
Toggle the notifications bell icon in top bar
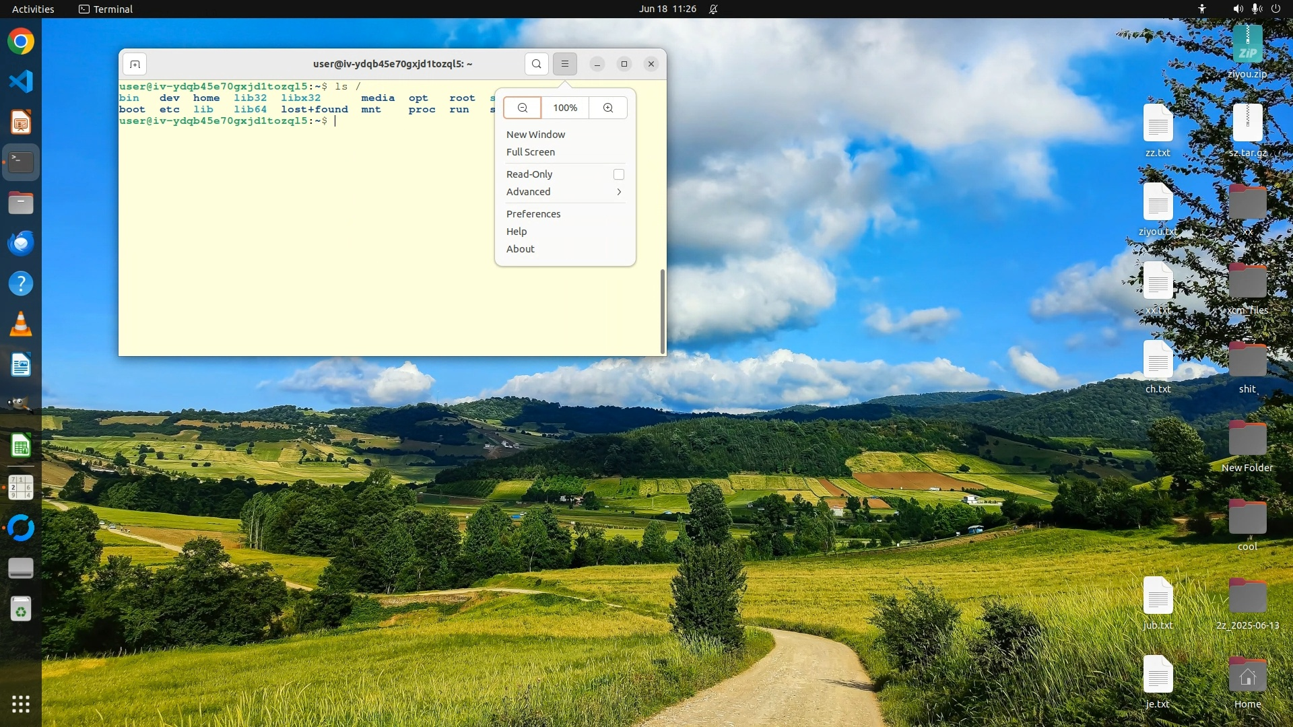pyautogui.click(x=713, y=9)
